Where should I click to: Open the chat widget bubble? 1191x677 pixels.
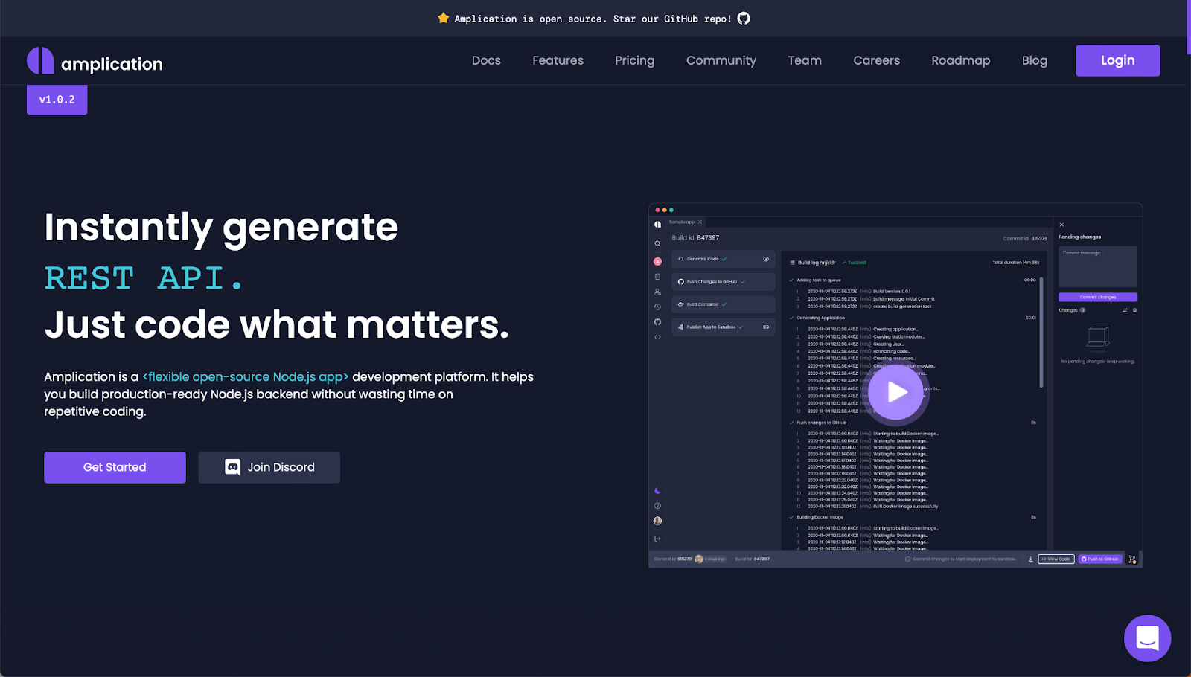[x=1147, y=638]
